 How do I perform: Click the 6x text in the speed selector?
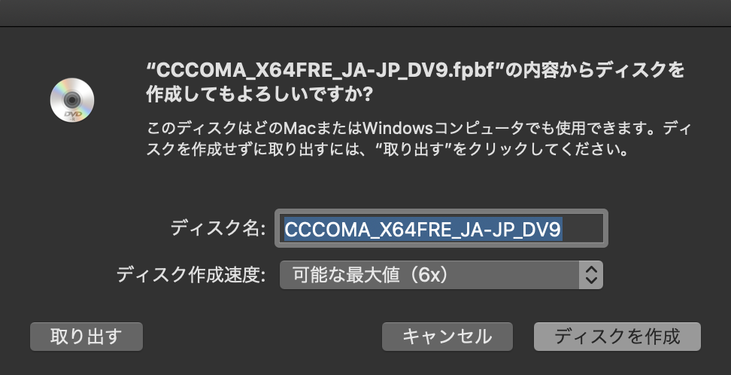click(431, 275)
